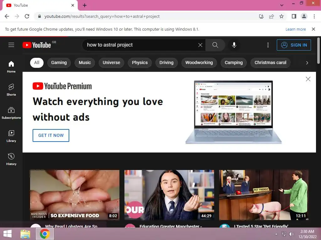Open Subscriptions in sidebar
Viewport: 321px width, 240px height.
tap(11, 113)
